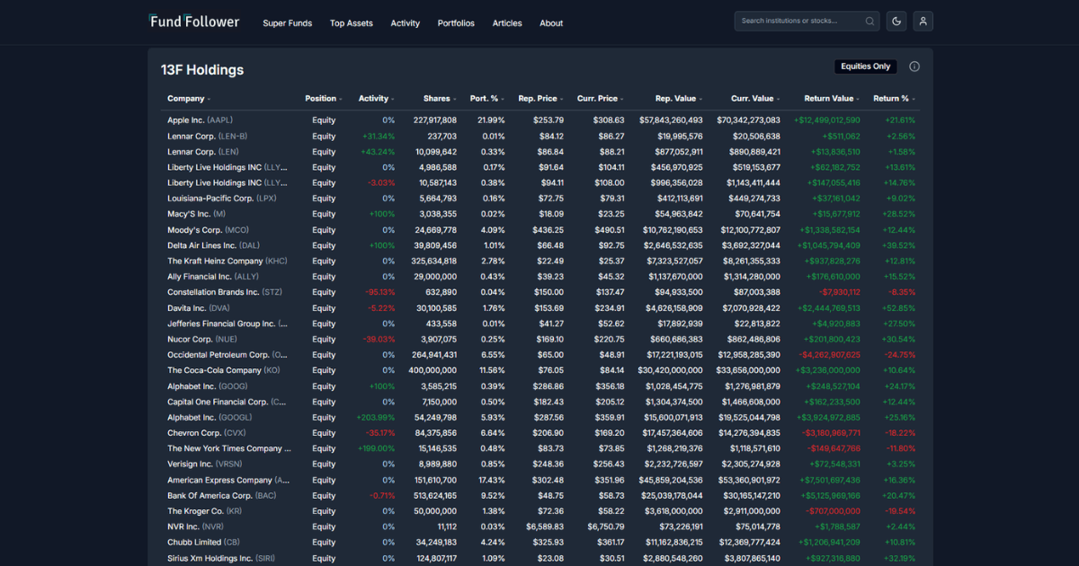This screenshot has height=566, width=1079.
Task: Sort by the Shares column header
Action: (x=440, y=99)
